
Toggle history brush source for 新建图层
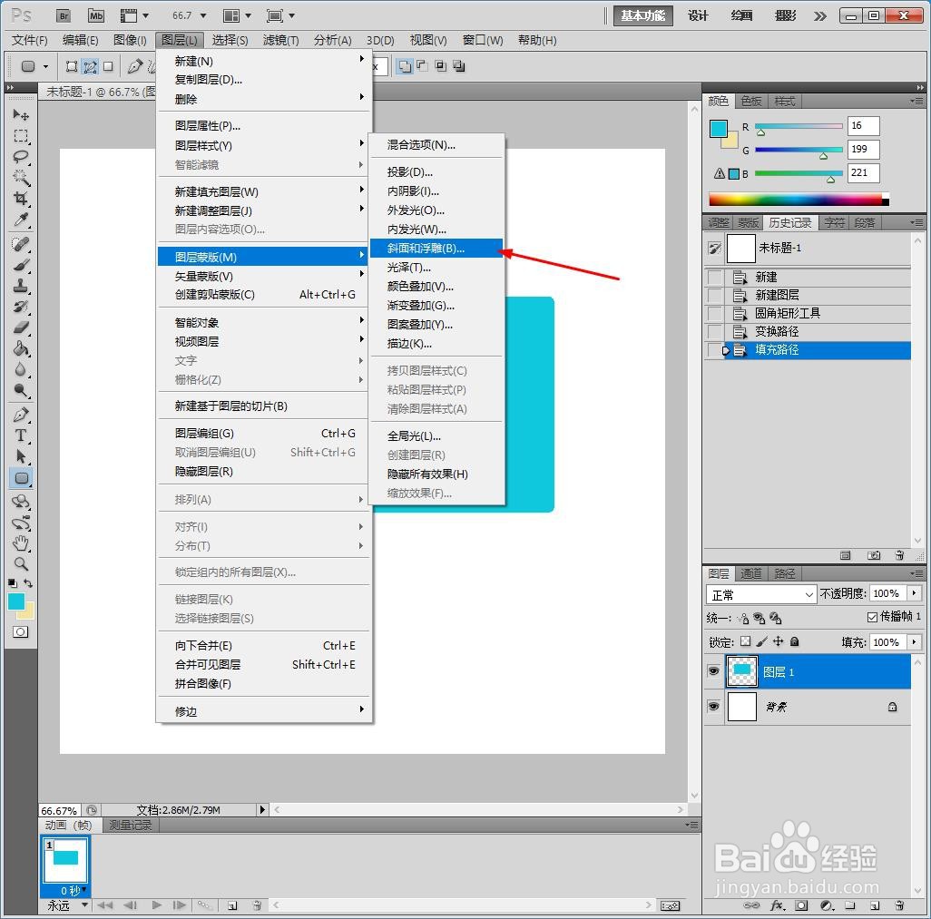(715, 295)
